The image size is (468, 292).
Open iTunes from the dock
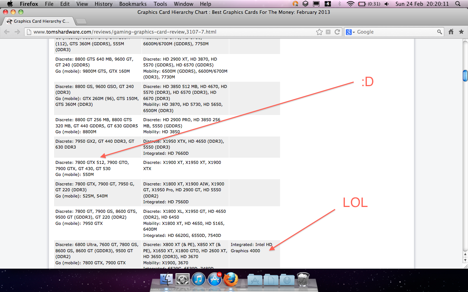(199, 280)
